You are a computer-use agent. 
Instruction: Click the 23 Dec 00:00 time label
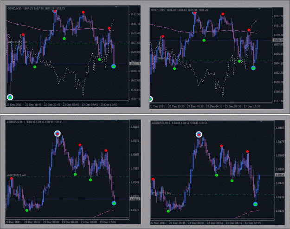pyautogui.click(x=51, y=222)
